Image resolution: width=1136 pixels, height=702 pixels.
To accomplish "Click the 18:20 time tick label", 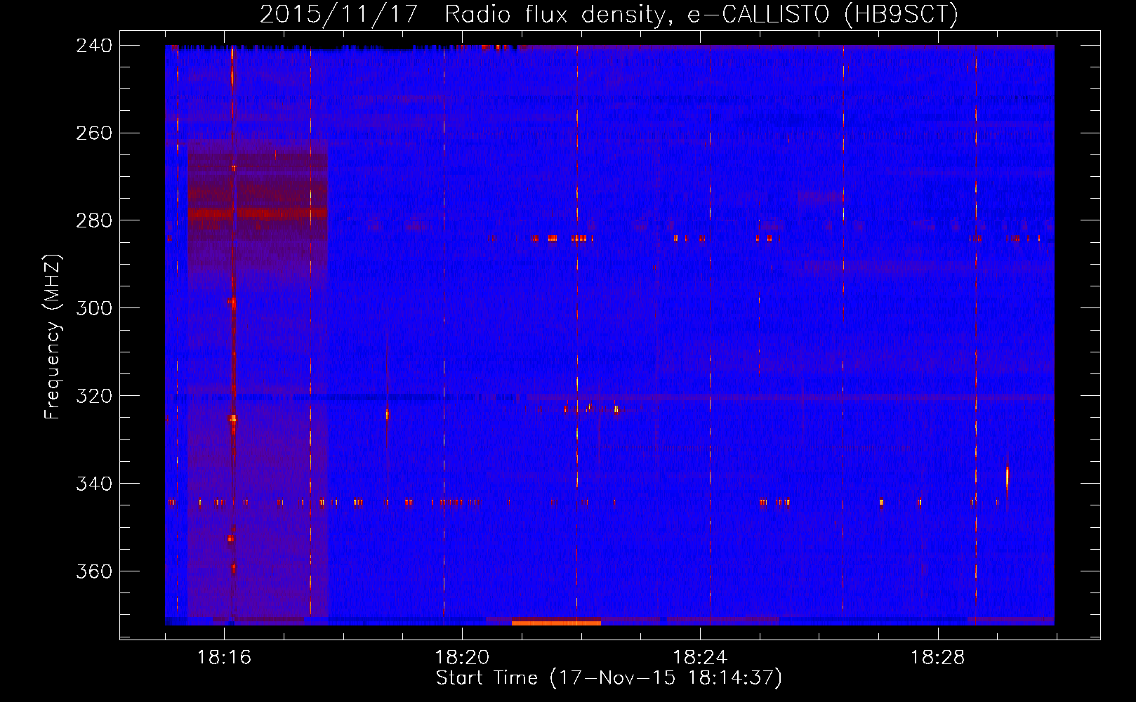I will click(462, 658).
